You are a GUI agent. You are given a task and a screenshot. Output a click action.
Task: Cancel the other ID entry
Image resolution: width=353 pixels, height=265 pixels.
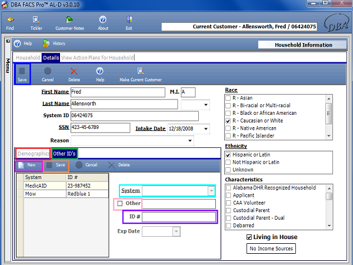click(x=86, y=165)
